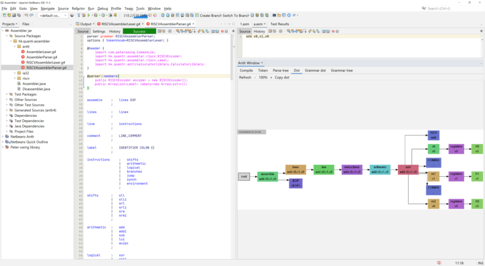Expand the ia32 package node
The image size is (485, 266).
pyautogui.click(x=15, y=73)
